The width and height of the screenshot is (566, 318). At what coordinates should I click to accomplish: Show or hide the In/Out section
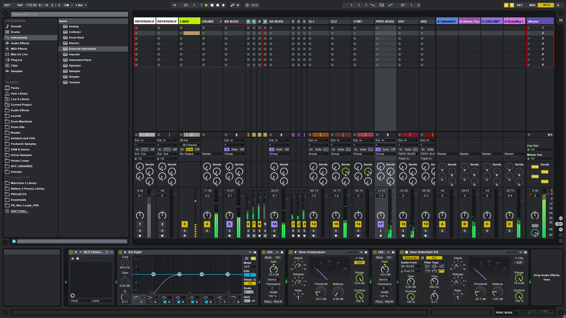(x=561, y=218)
